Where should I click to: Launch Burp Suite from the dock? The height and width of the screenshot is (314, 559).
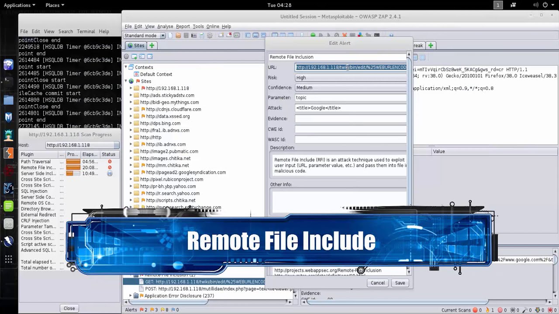click(8, 153)
